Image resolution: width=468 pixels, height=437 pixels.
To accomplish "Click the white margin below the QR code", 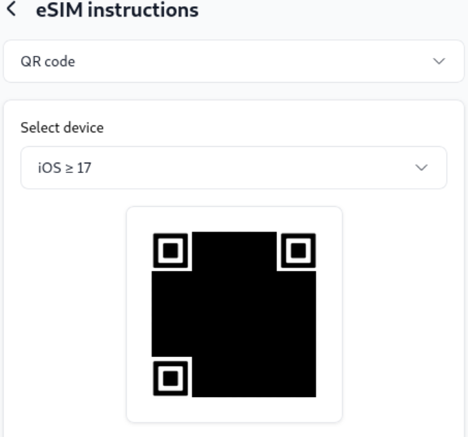I will coord(234,409).
